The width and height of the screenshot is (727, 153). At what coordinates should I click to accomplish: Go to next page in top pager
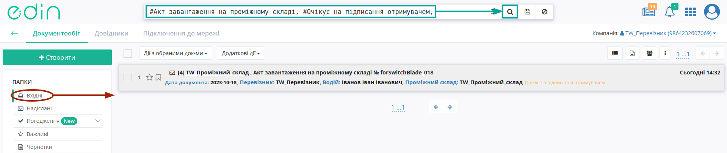[x=716, y=53]
